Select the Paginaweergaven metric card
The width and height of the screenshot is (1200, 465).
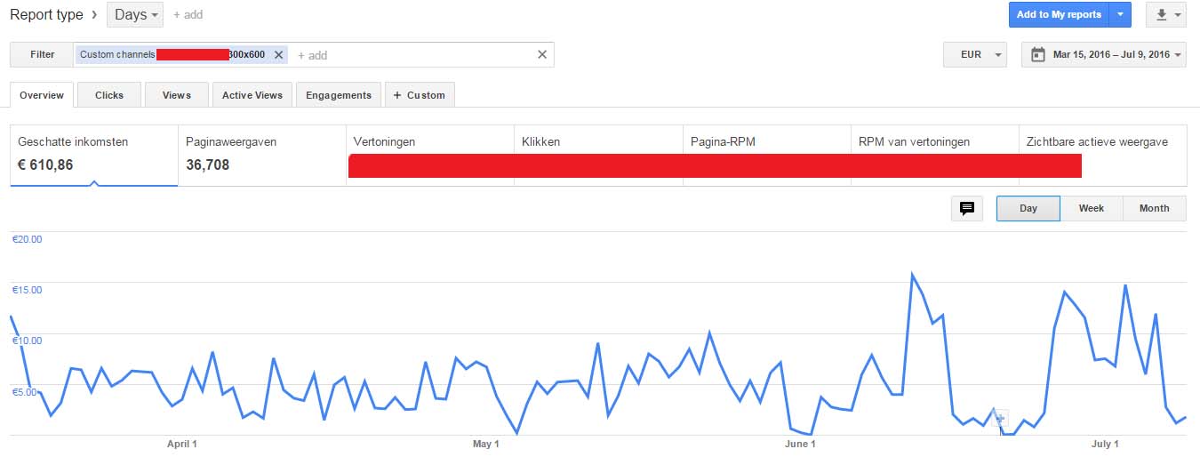pyautogui.click(x=261, y=156)
